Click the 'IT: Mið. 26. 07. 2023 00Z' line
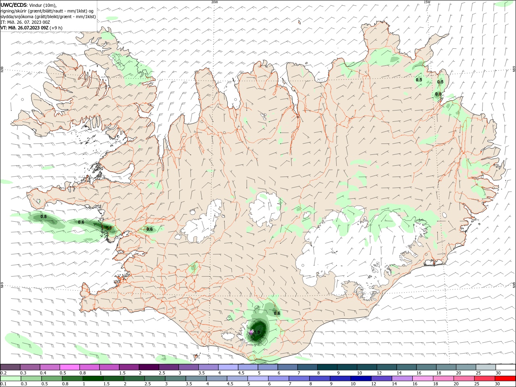Image resolution: width=516 pixels, height=387 pixels. 26,22
